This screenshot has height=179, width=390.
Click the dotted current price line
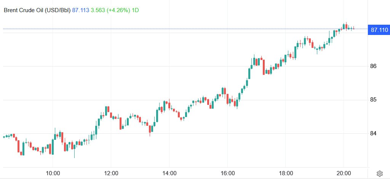[x=185, y=29]
